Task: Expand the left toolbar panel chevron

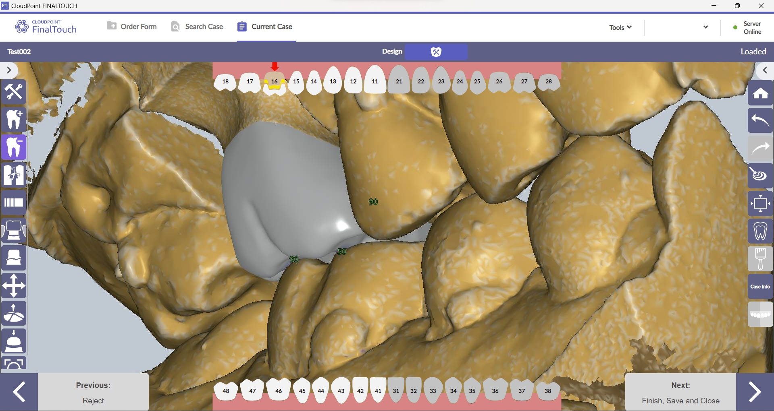Action: [x=9, y=70]
